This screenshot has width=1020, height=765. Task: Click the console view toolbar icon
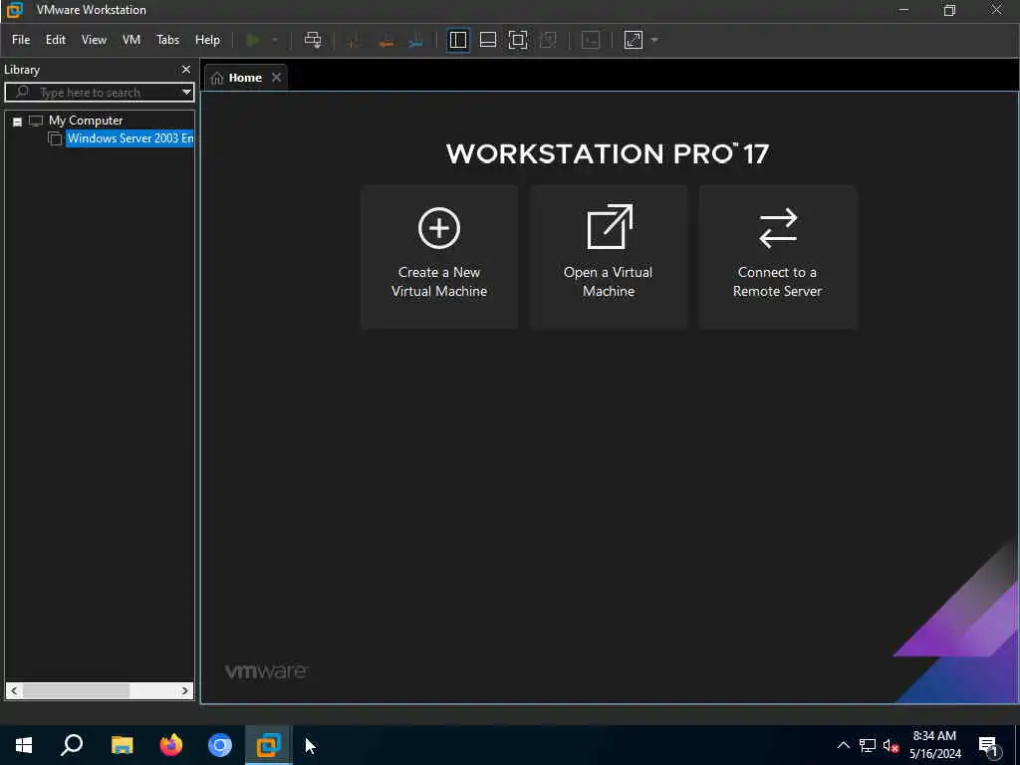(x=591, y=40)
